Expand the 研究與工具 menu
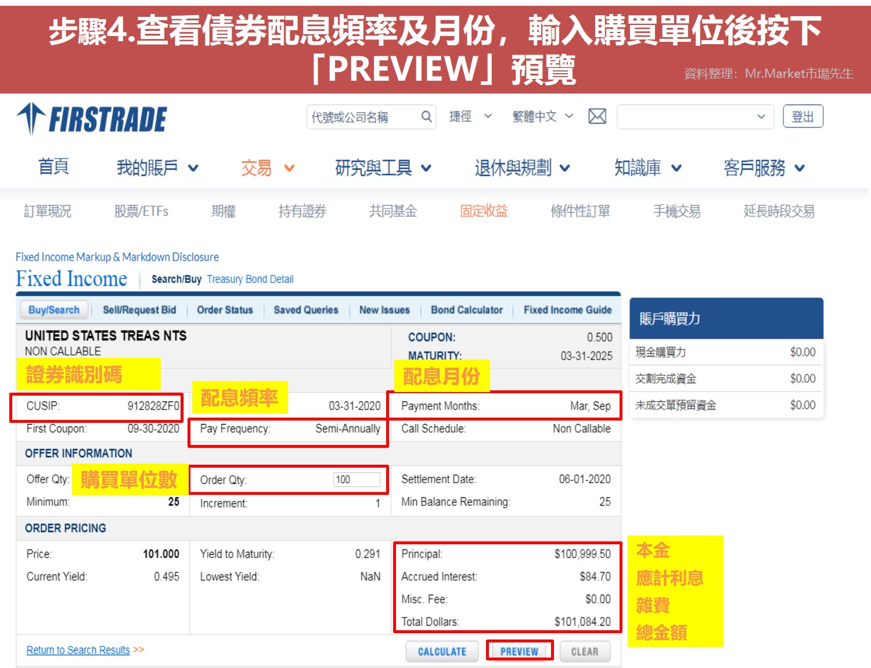The image size is (871, 668). (383, 168)
